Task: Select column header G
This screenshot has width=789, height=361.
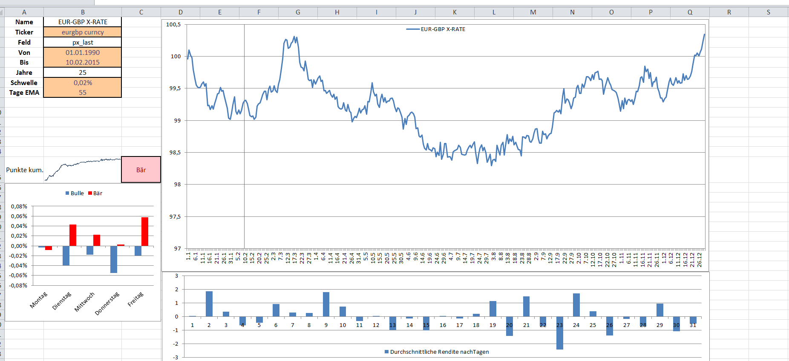Action: (298, 12)
